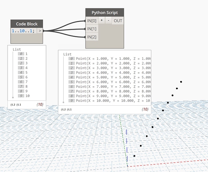Select Point row X = 9.000
208x172 pixels.
pos(110,96)
